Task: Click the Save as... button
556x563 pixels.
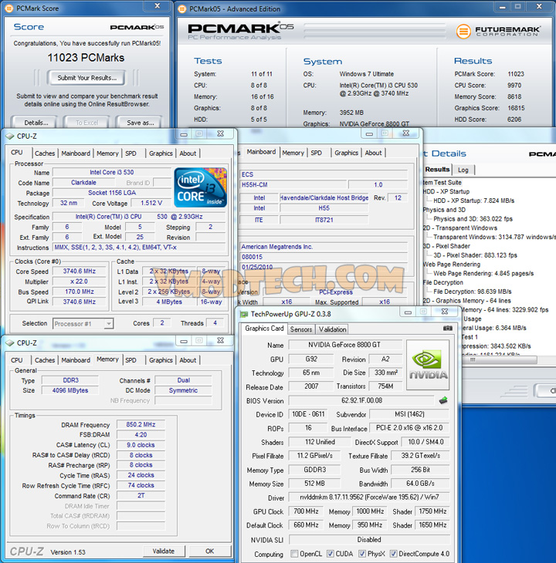Action: click(x=141, y=123)
